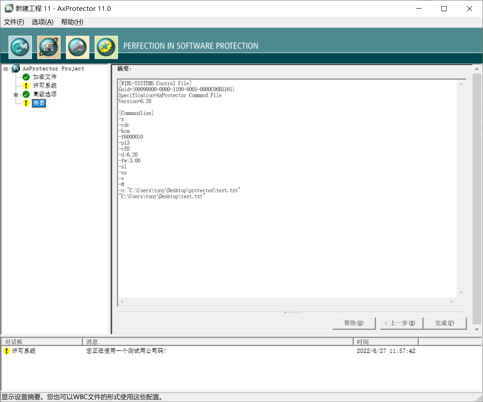
Task: Click the 消息 column header
Action: tap(218, 342)
